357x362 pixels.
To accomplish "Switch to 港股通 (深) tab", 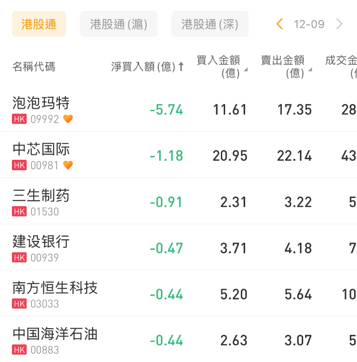I will click(x=210, y=24).
